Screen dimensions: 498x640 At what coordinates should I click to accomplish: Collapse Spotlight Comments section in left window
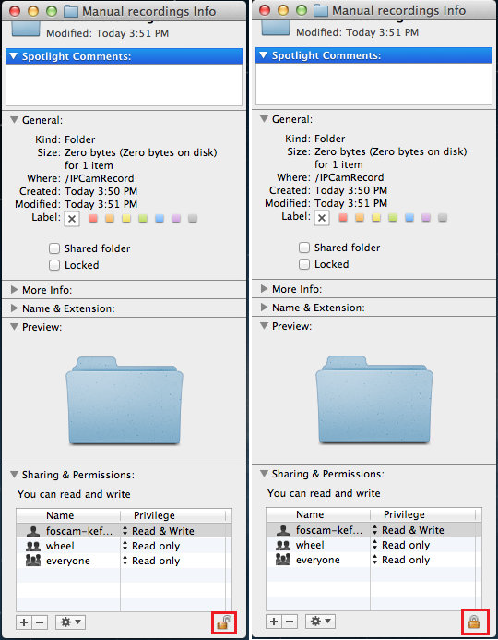pos(14,56)
